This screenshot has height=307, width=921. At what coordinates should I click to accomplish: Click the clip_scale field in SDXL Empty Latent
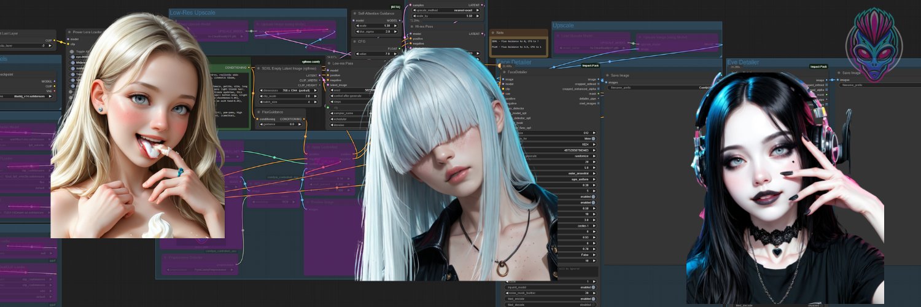point(287,96)
